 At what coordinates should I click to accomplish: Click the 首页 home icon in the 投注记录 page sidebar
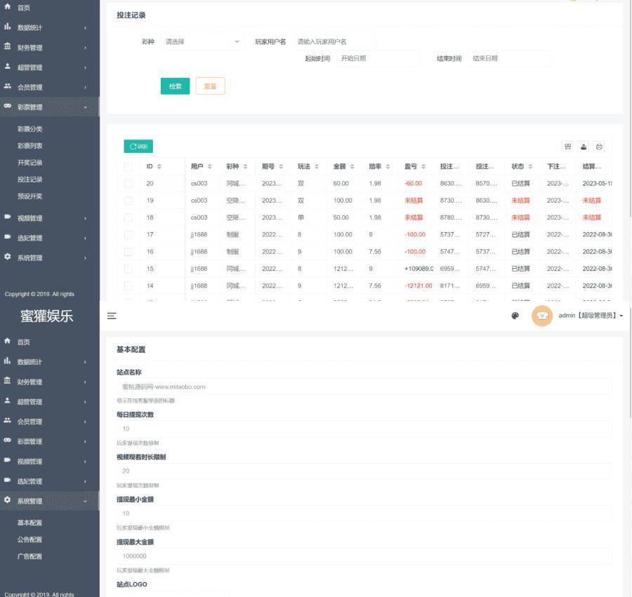tap(7, 6)
